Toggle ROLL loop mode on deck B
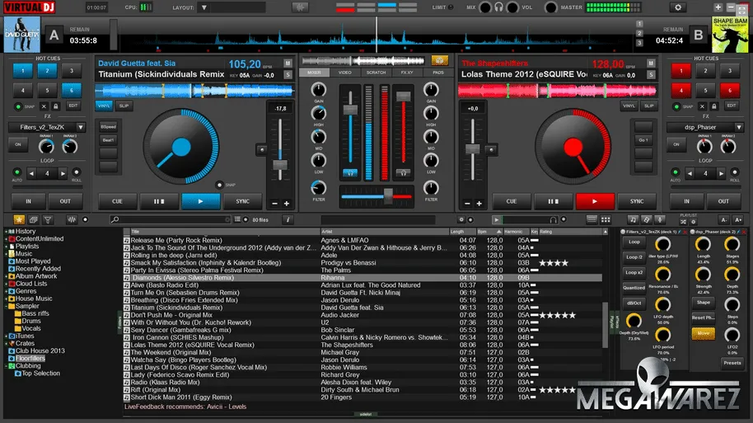Screen dimensions: 753x423 tap(734, 172)
